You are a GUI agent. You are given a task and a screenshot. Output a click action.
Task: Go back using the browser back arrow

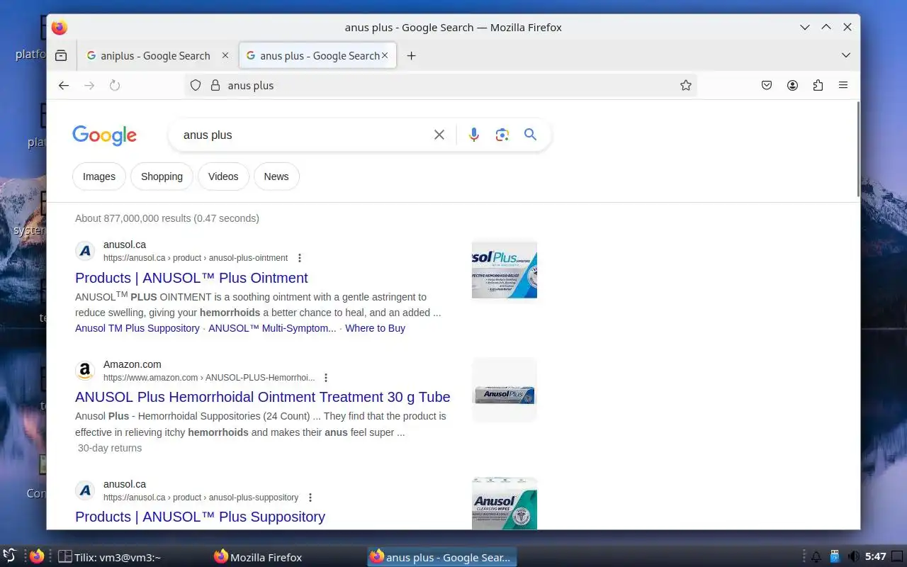[64, 85]
